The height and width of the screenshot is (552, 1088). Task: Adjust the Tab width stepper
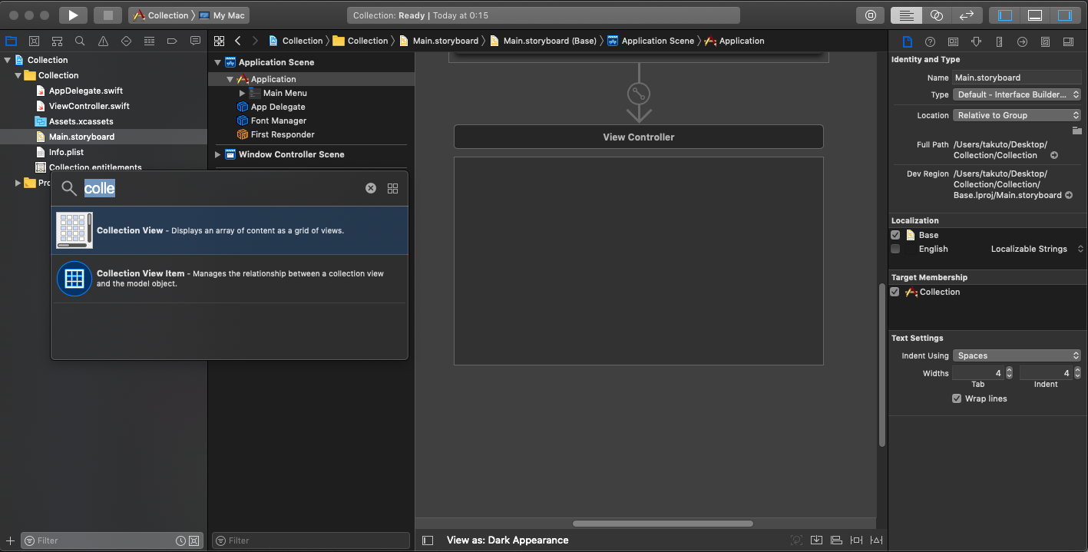point(1009,373)
